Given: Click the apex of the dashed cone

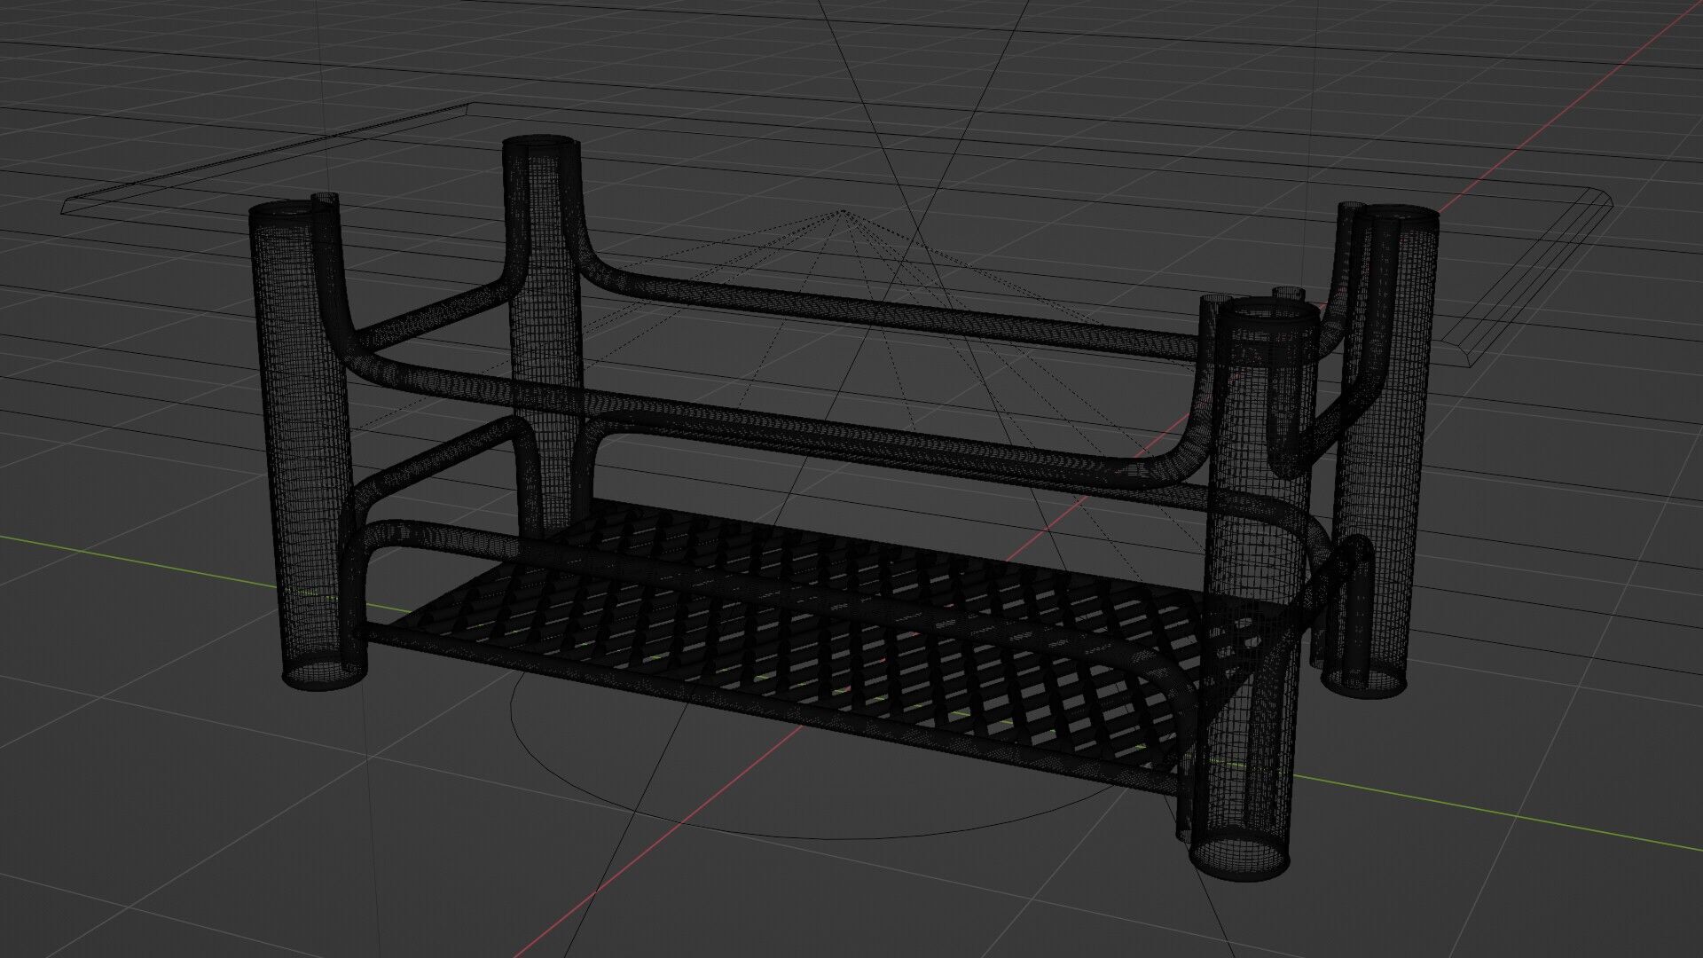Looking at the screenshot, I should click(x=844, y=211).
